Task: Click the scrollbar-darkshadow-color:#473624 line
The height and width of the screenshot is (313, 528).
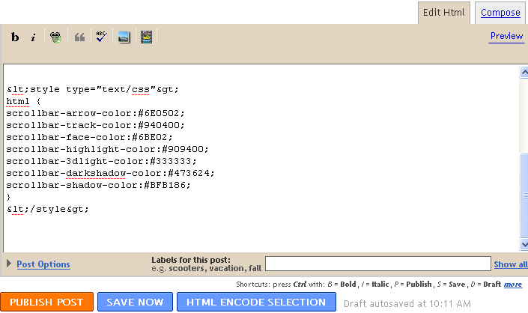Action: point(110,173)
